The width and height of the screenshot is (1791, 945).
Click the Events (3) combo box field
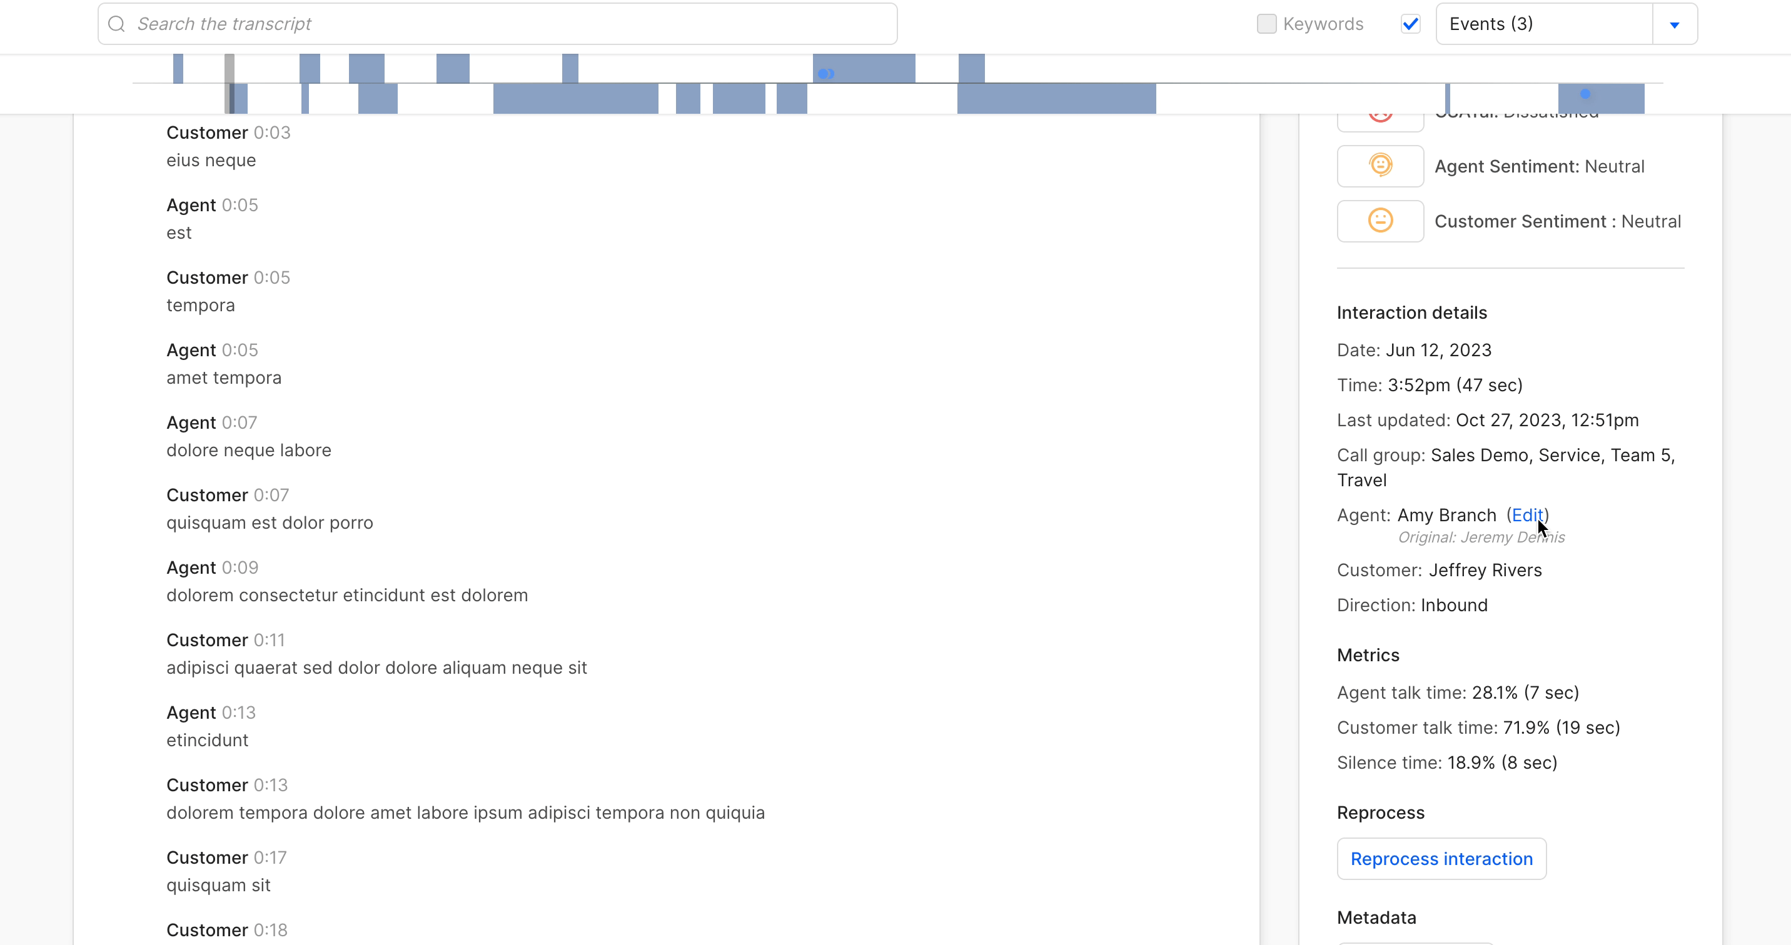click(x=1543, y=24)
